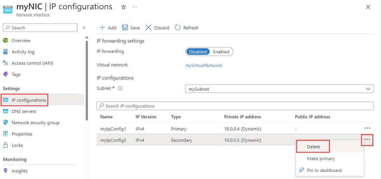Set IP forwarding to Enabled

click(x=221, y=52)
